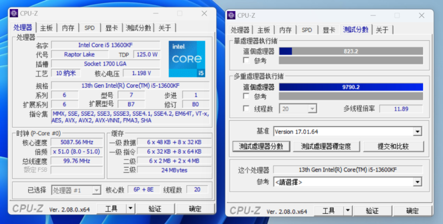Switch to 处理器 tab in right window
Screen dimensions: 443x224
[240, 30]
